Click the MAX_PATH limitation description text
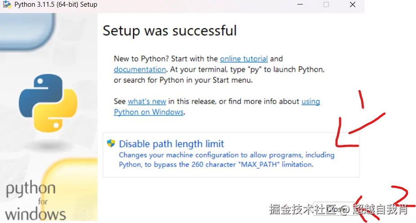416x223 pixels. [x=226, y=160]
